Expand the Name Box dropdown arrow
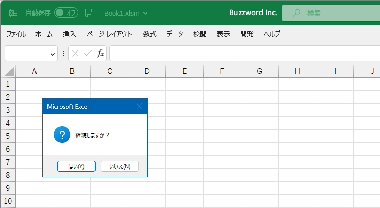This screenshot has height=208, width=380. (x=52, y=54)
